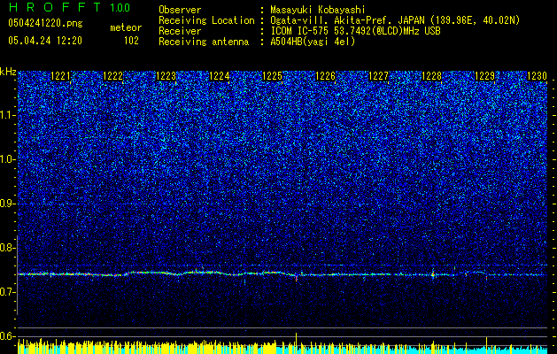Viewport: 557px width, 354px height.
Task: Click the 1.1 kHz axis label
Action: click(x=8, y=115)
